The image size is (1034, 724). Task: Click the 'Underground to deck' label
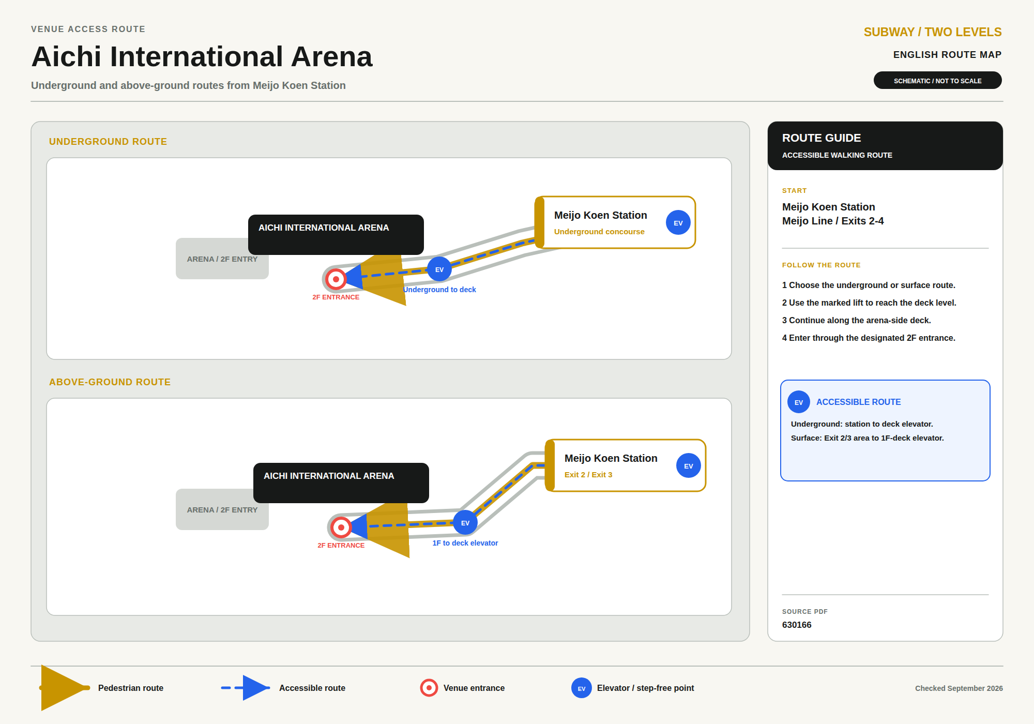439,290
